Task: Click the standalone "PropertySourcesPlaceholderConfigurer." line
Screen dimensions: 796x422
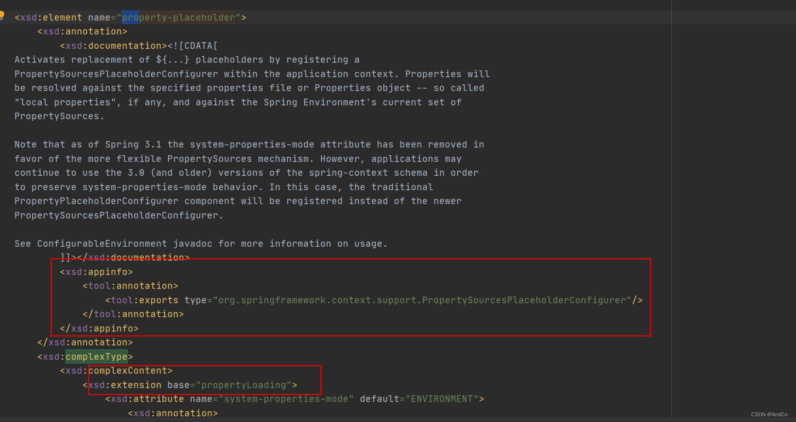Action: coord(119,215)
